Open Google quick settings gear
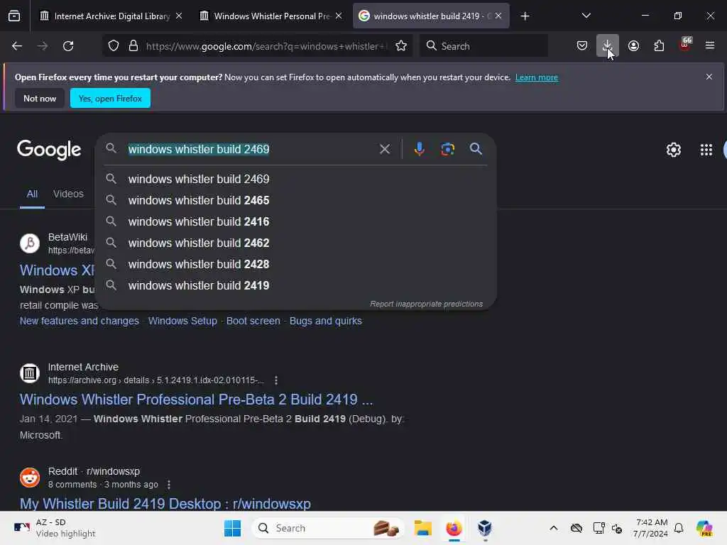The image size is (727, 545). pos(673,150)
